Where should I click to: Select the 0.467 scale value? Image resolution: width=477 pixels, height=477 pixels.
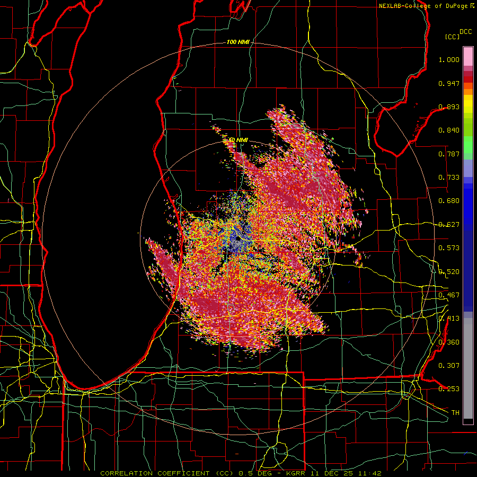449,295
